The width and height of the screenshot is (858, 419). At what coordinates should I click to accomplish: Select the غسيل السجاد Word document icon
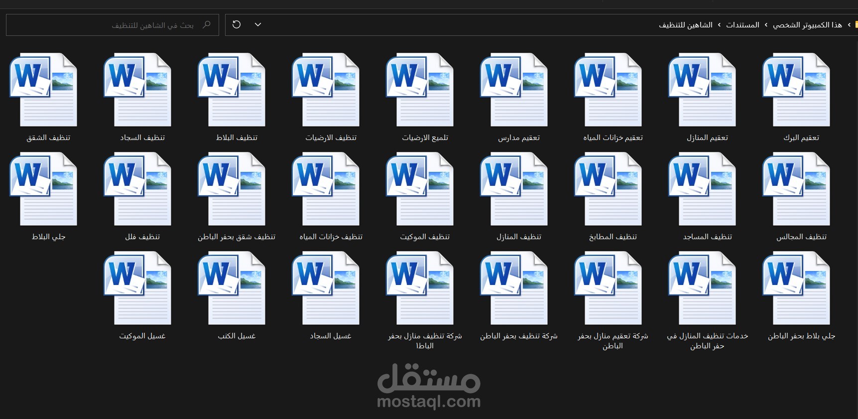[326, 288]
